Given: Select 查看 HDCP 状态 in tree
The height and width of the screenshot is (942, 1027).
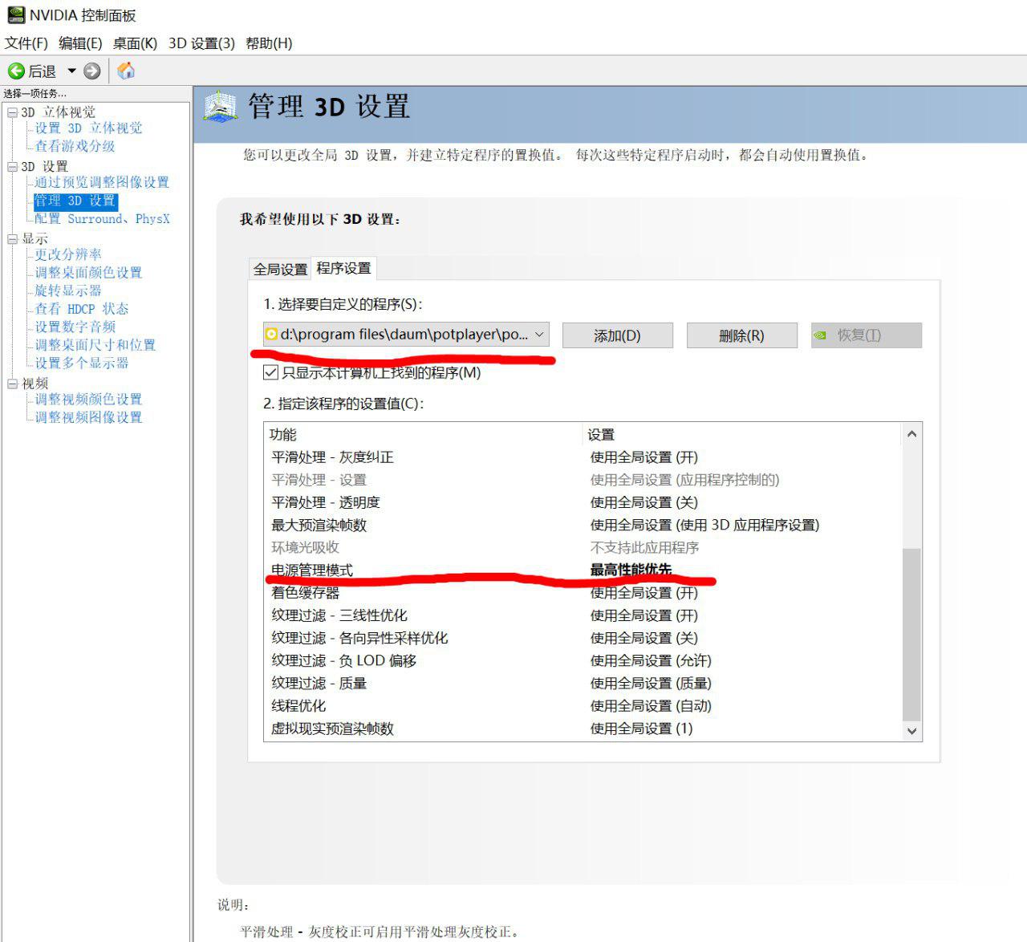Looking at the screenshot, I should click(82, 309).
